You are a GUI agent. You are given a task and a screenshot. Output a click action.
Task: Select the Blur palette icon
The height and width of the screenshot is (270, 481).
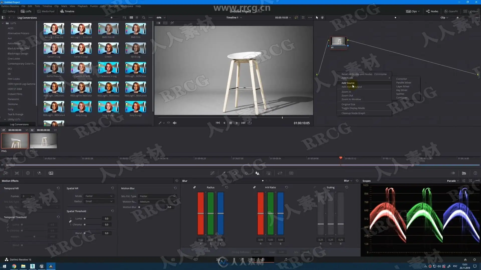click(x=257, y=173)
